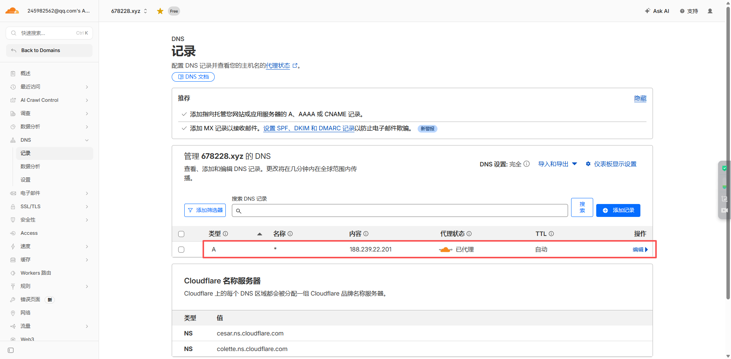Open the 支持 support menu
Viewport: 731px width, 359px height.
point(689,11)
